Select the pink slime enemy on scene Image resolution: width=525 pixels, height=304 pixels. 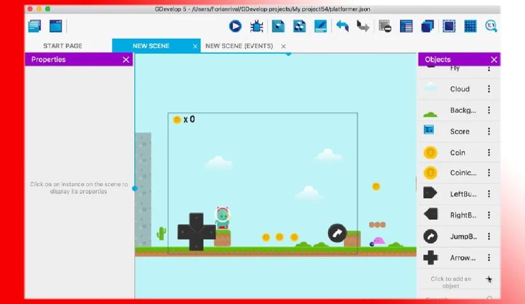(x=379, y=241)
